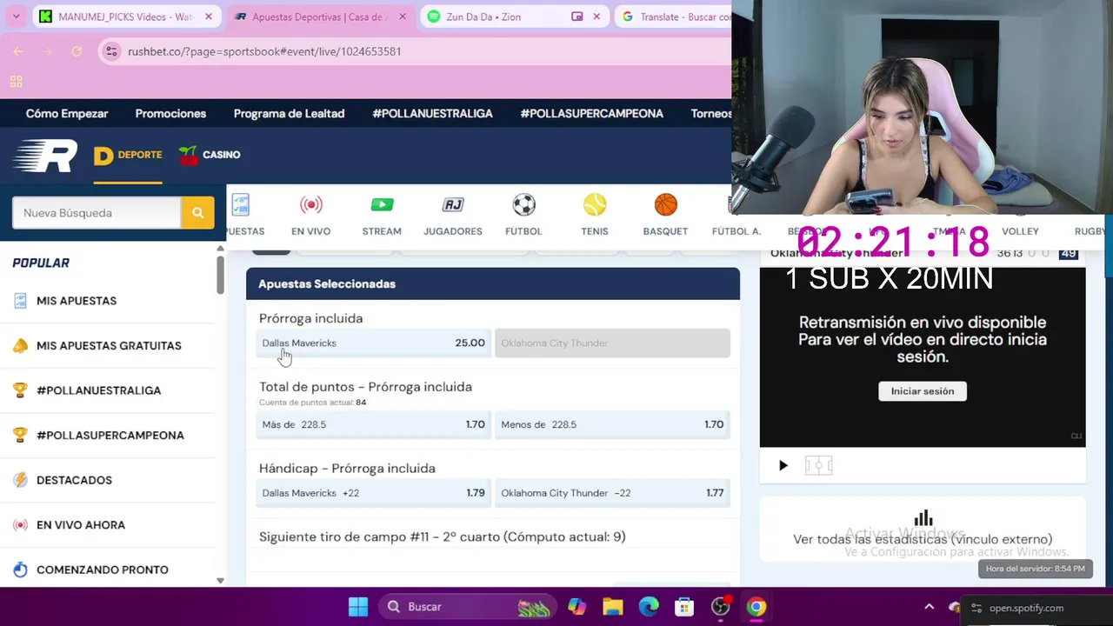This screenshot has height=626, width=1113.
Task: Click Cómo Empezar in top menu
Action: point(67,114)
